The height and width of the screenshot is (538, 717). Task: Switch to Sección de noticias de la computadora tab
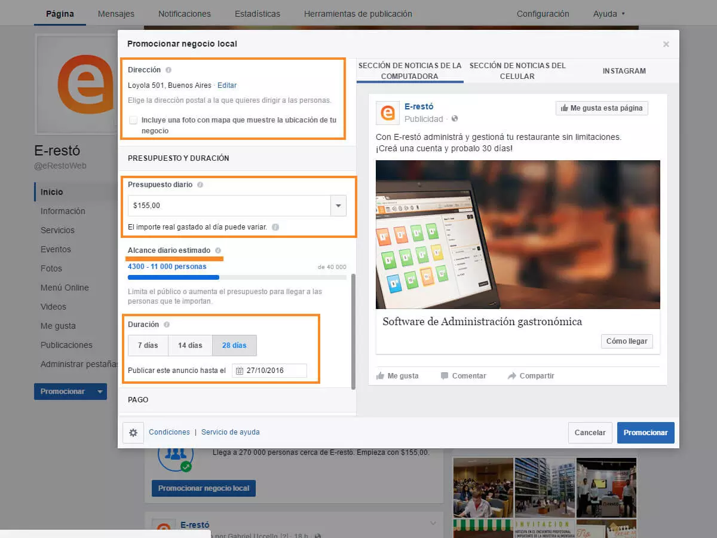tap(410, 71)
